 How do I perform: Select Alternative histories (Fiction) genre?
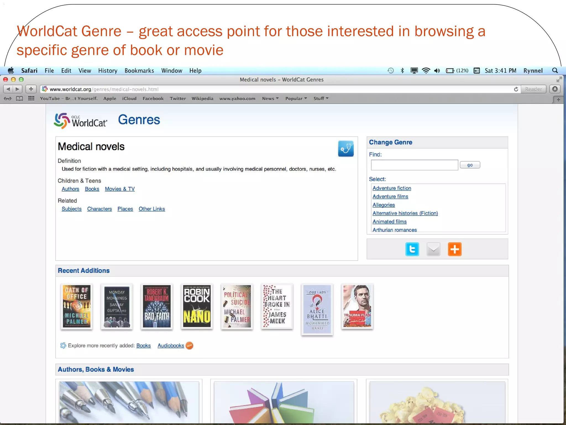click(x=405, y=213)
